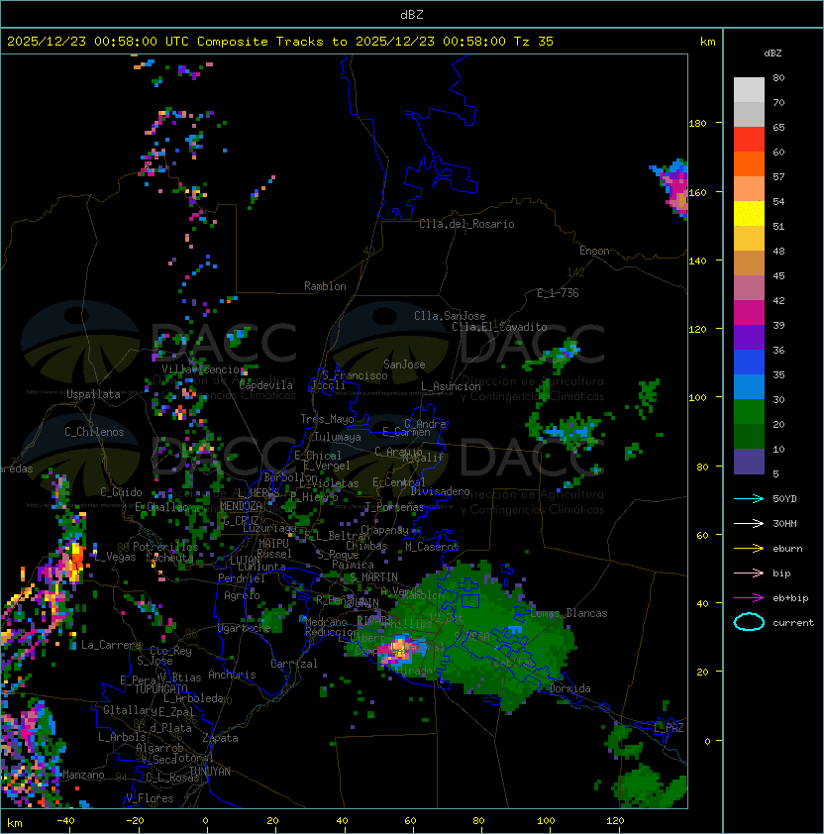Click the Capdevila map label

[x=266, y=385]
